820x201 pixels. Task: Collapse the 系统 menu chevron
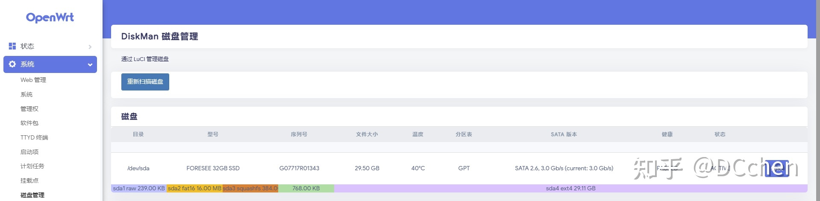[90, 64]
